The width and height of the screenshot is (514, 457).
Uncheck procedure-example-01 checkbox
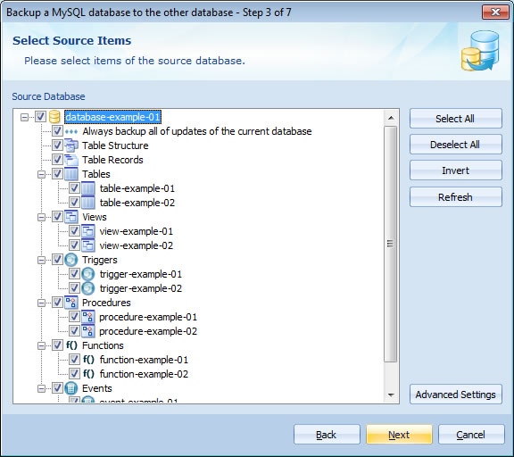[x=74, y=317]
